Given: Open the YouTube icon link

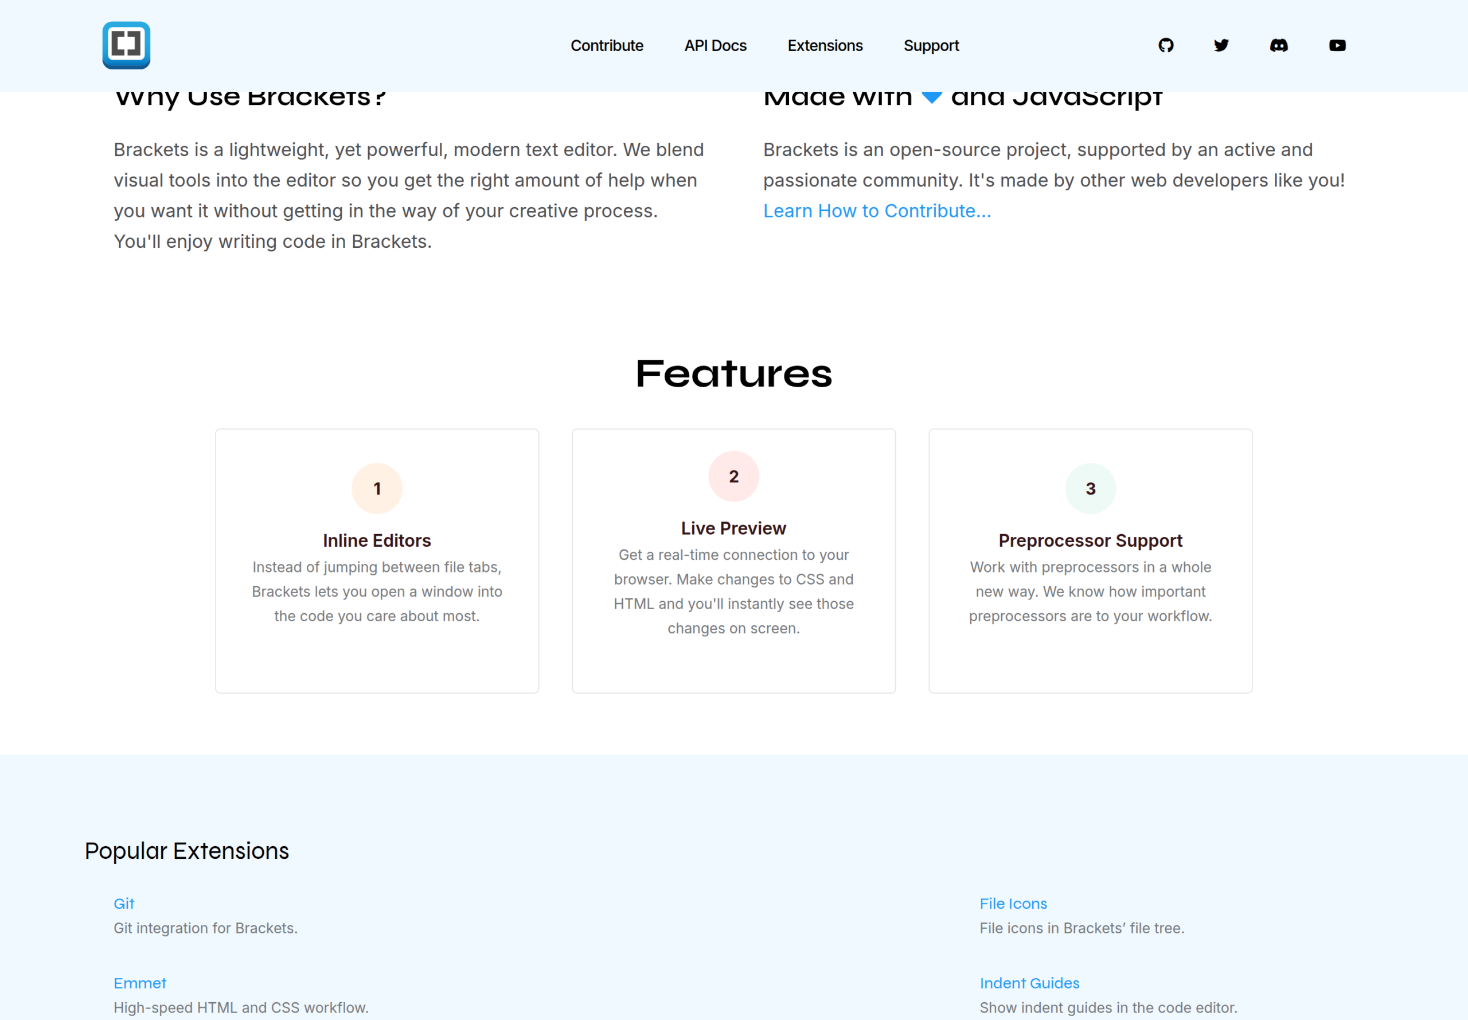Looking at the screenshot, I should (1337, 45).
